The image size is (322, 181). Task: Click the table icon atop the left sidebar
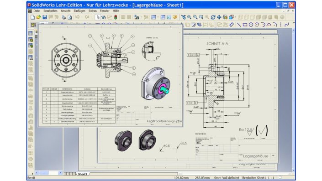(31, 33)
